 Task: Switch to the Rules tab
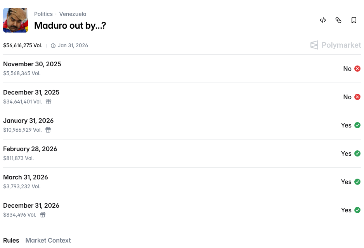tap(11, 240)
